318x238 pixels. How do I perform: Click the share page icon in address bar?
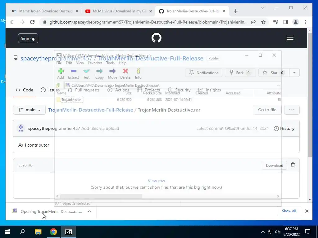pos(253,22)
